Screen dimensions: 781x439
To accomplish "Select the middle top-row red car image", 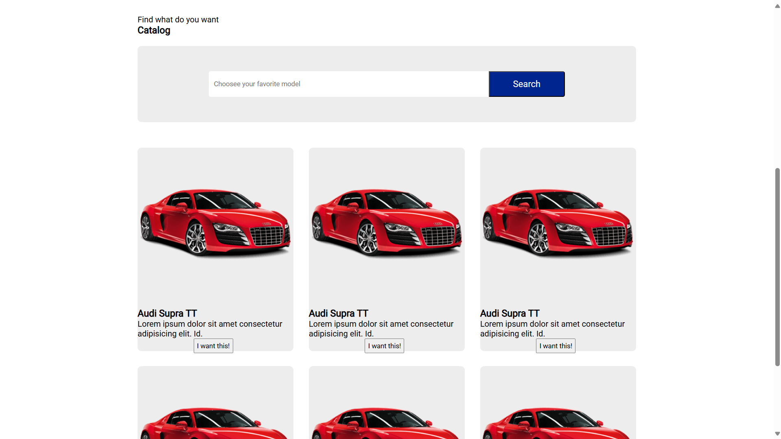I will (387, 223).
